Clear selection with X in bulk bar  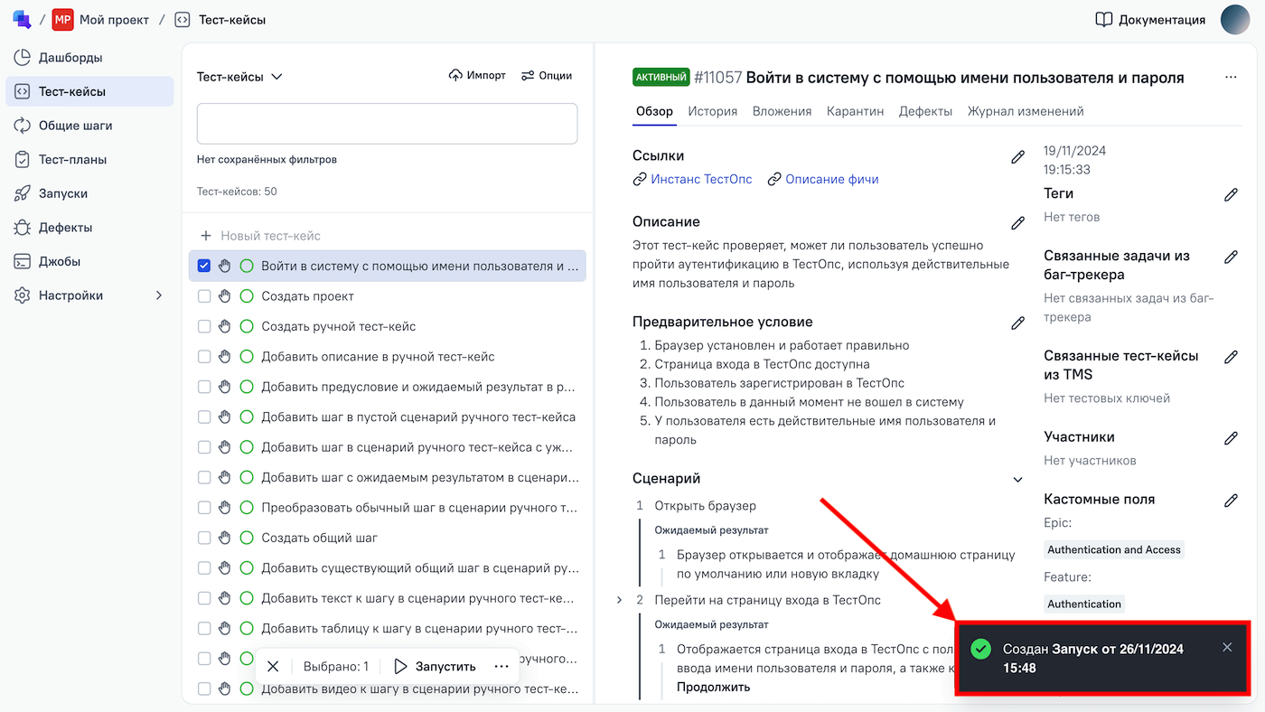273,666
